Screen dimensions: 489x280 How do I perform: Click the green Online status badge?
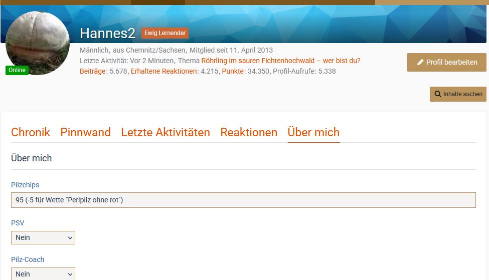17,70
